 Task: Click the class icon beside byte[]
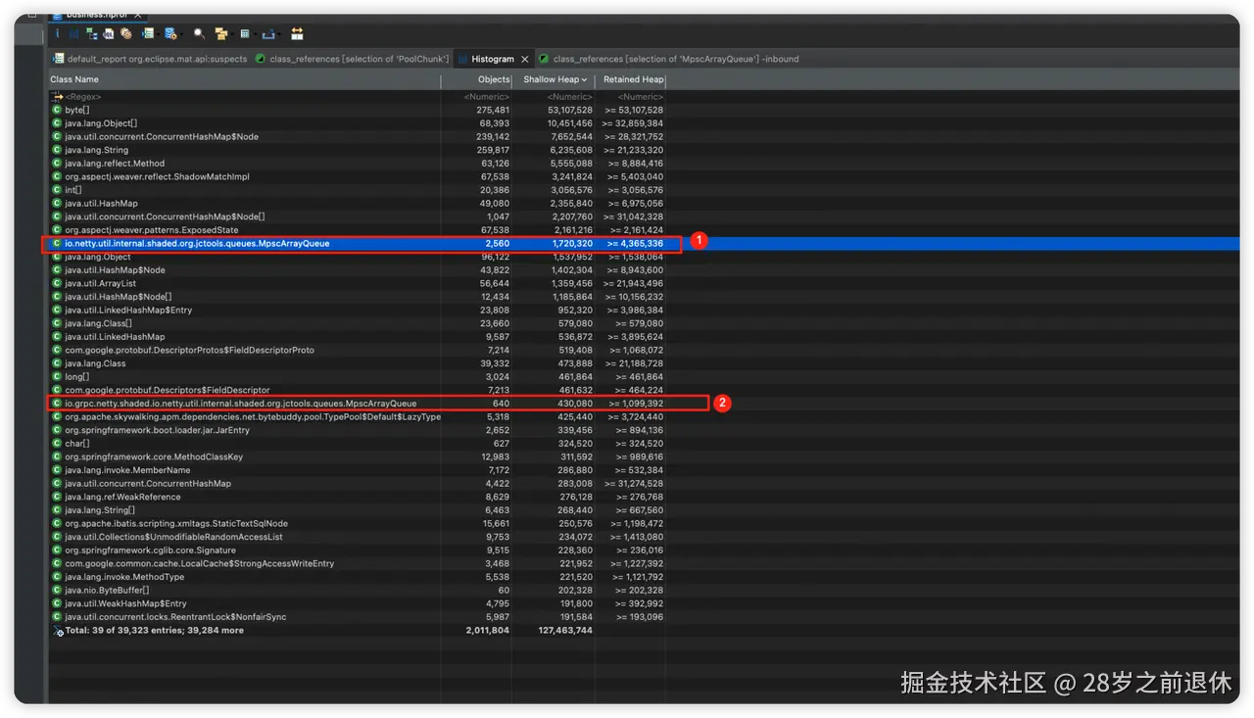coord(57,110)
